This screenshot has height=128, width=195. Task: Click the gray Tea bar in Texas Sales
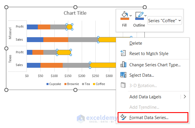coord(76,65)
